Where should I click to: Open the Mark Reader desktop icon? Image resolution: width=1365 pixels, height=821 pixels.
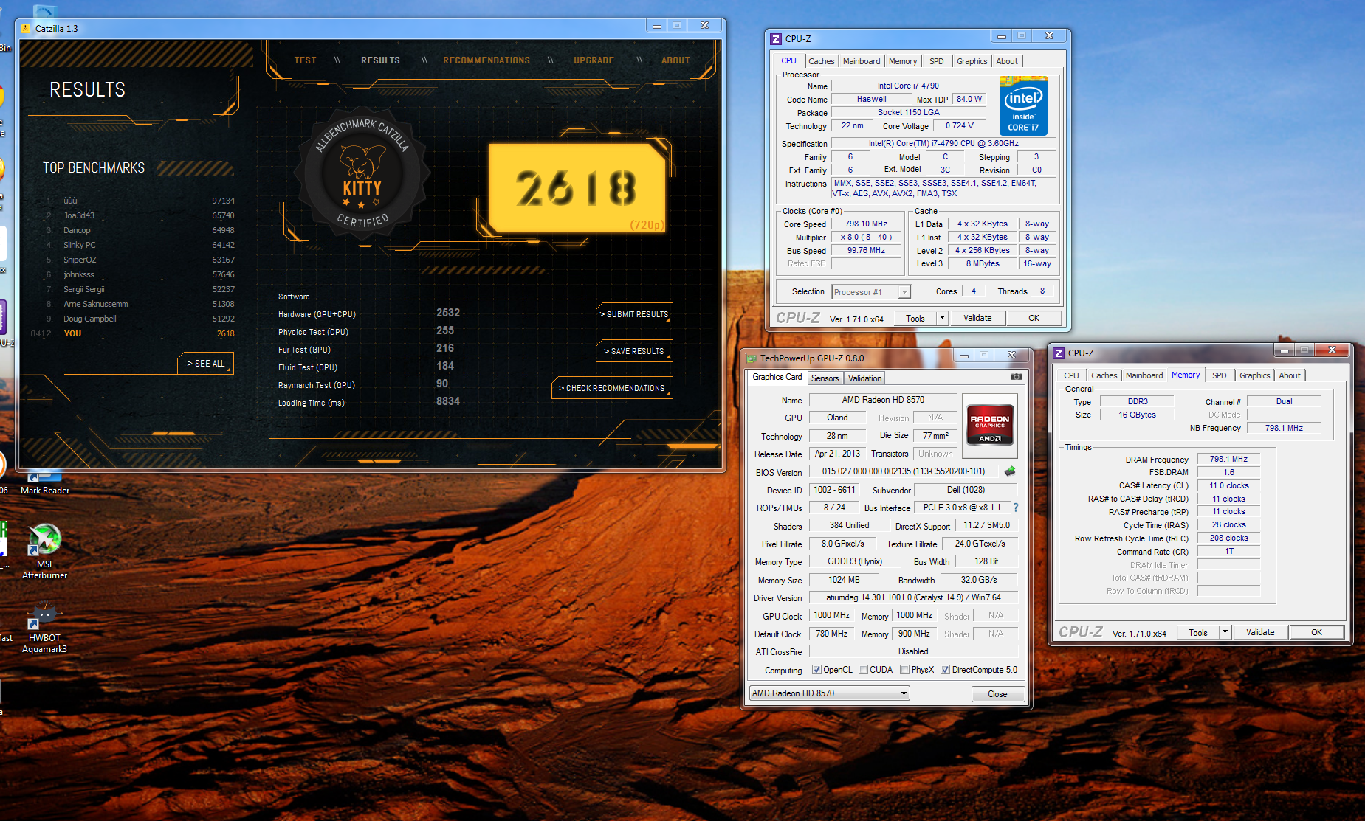[44, 482]
